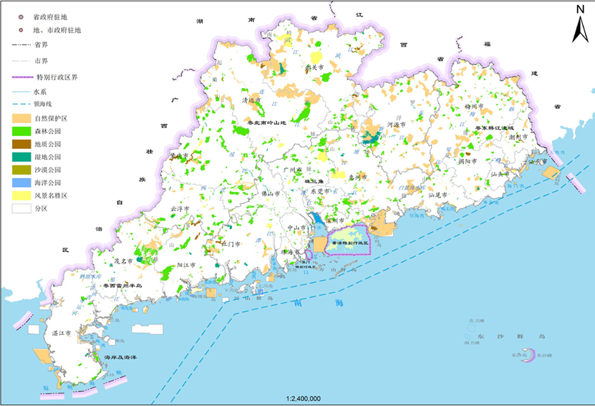
Task: Click the 水系 light blue line symbol
Action: coord(21,92)
